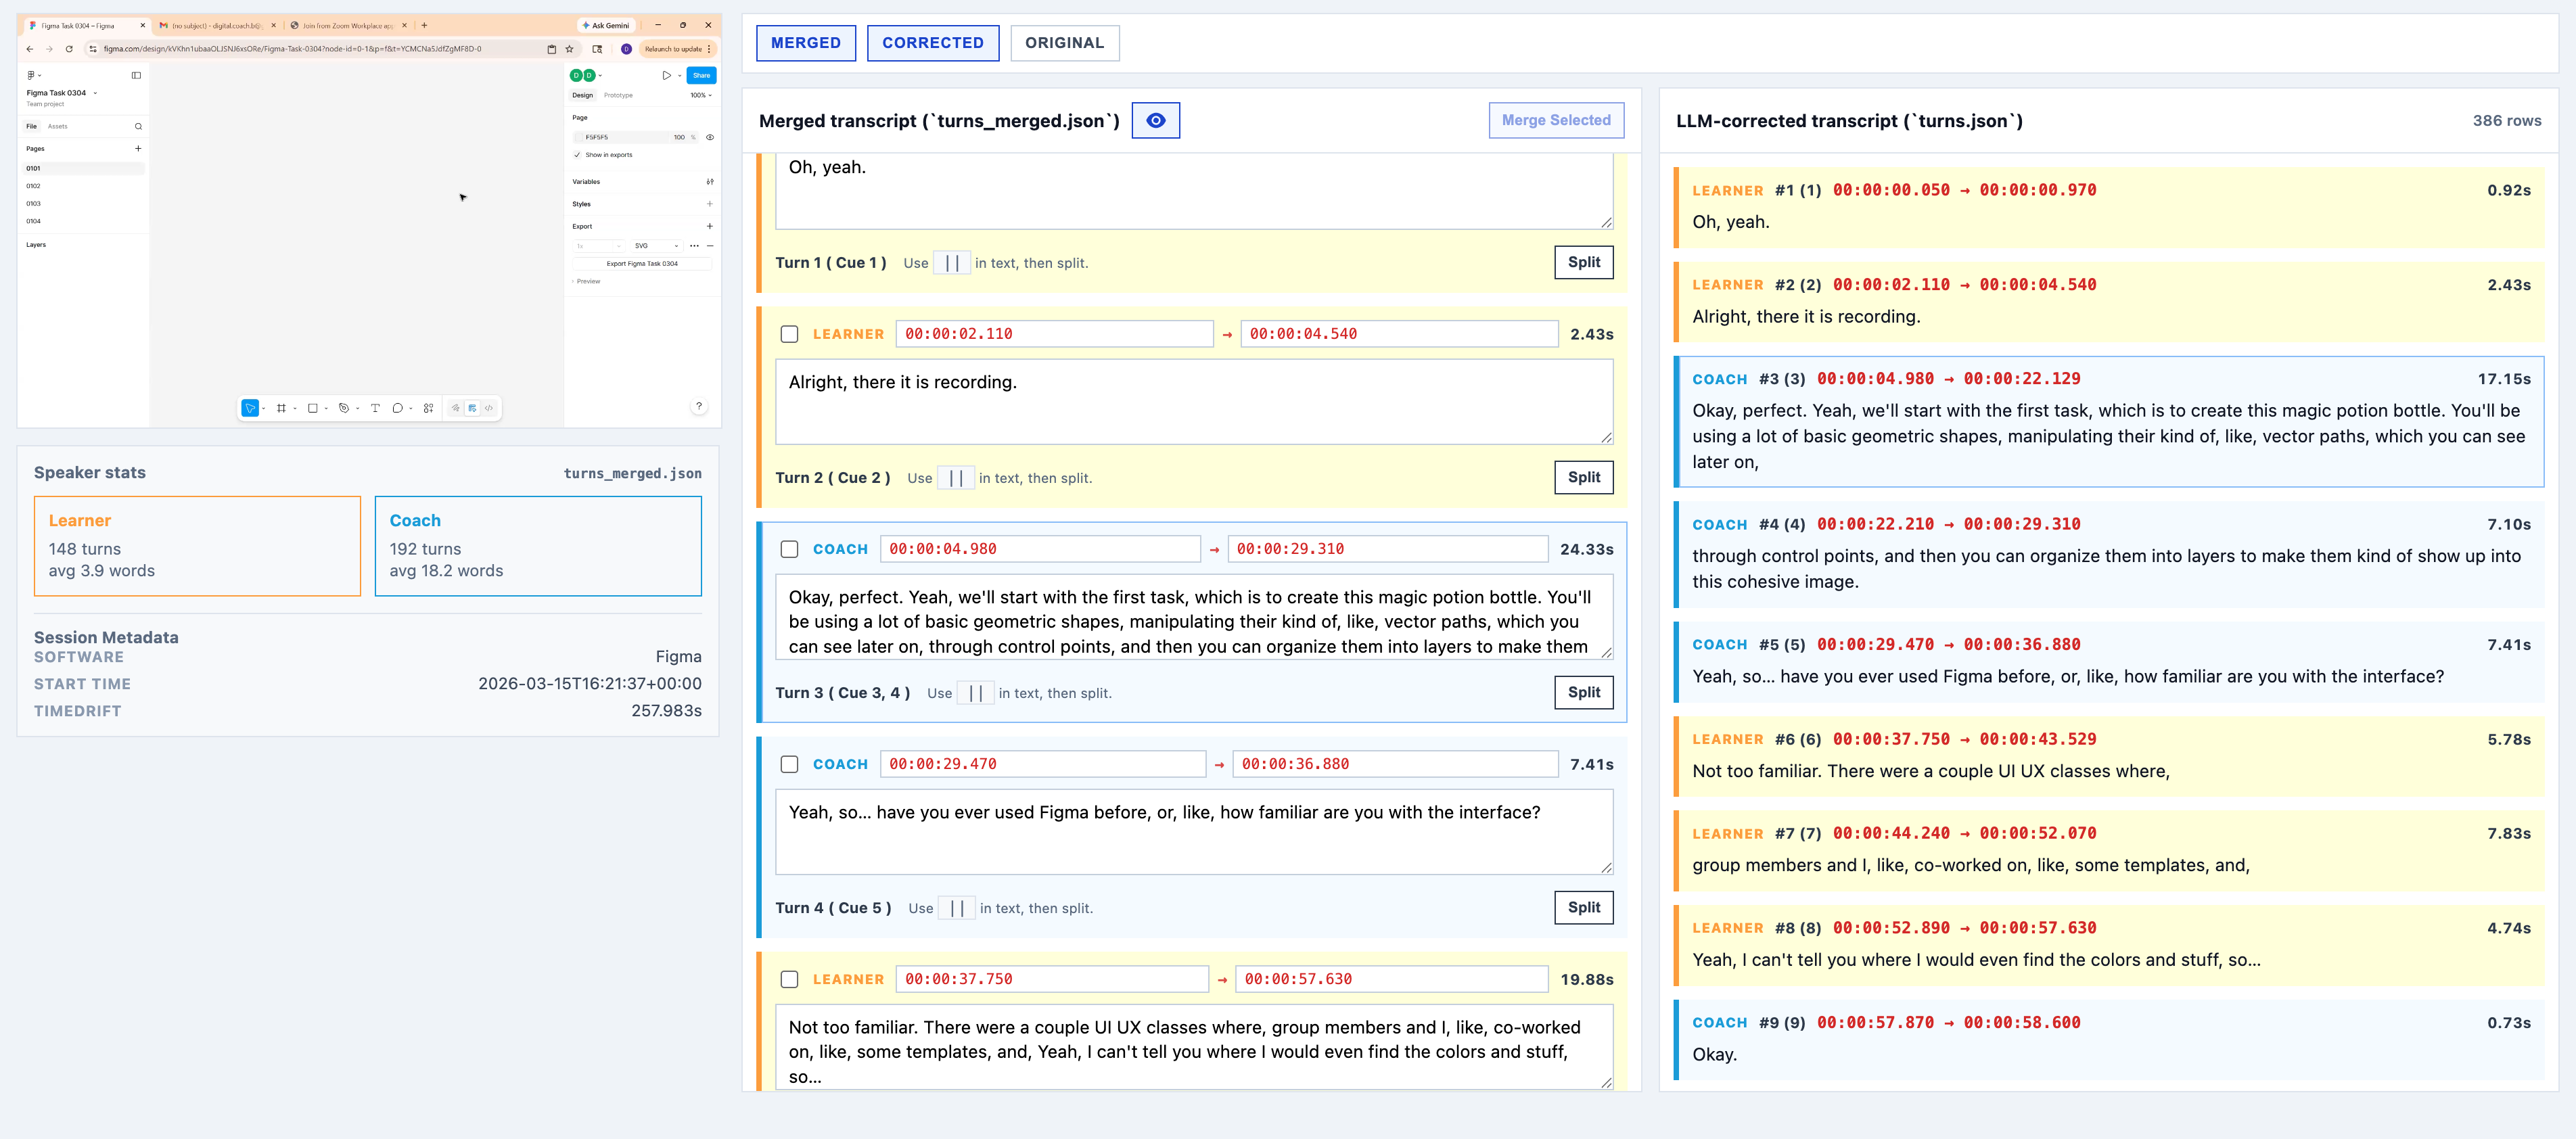Image resolution: width=2576 pixels, height=1139 pixels.
Task: Open the Actions tool in Figma toolbar
Action: point(428,408)
